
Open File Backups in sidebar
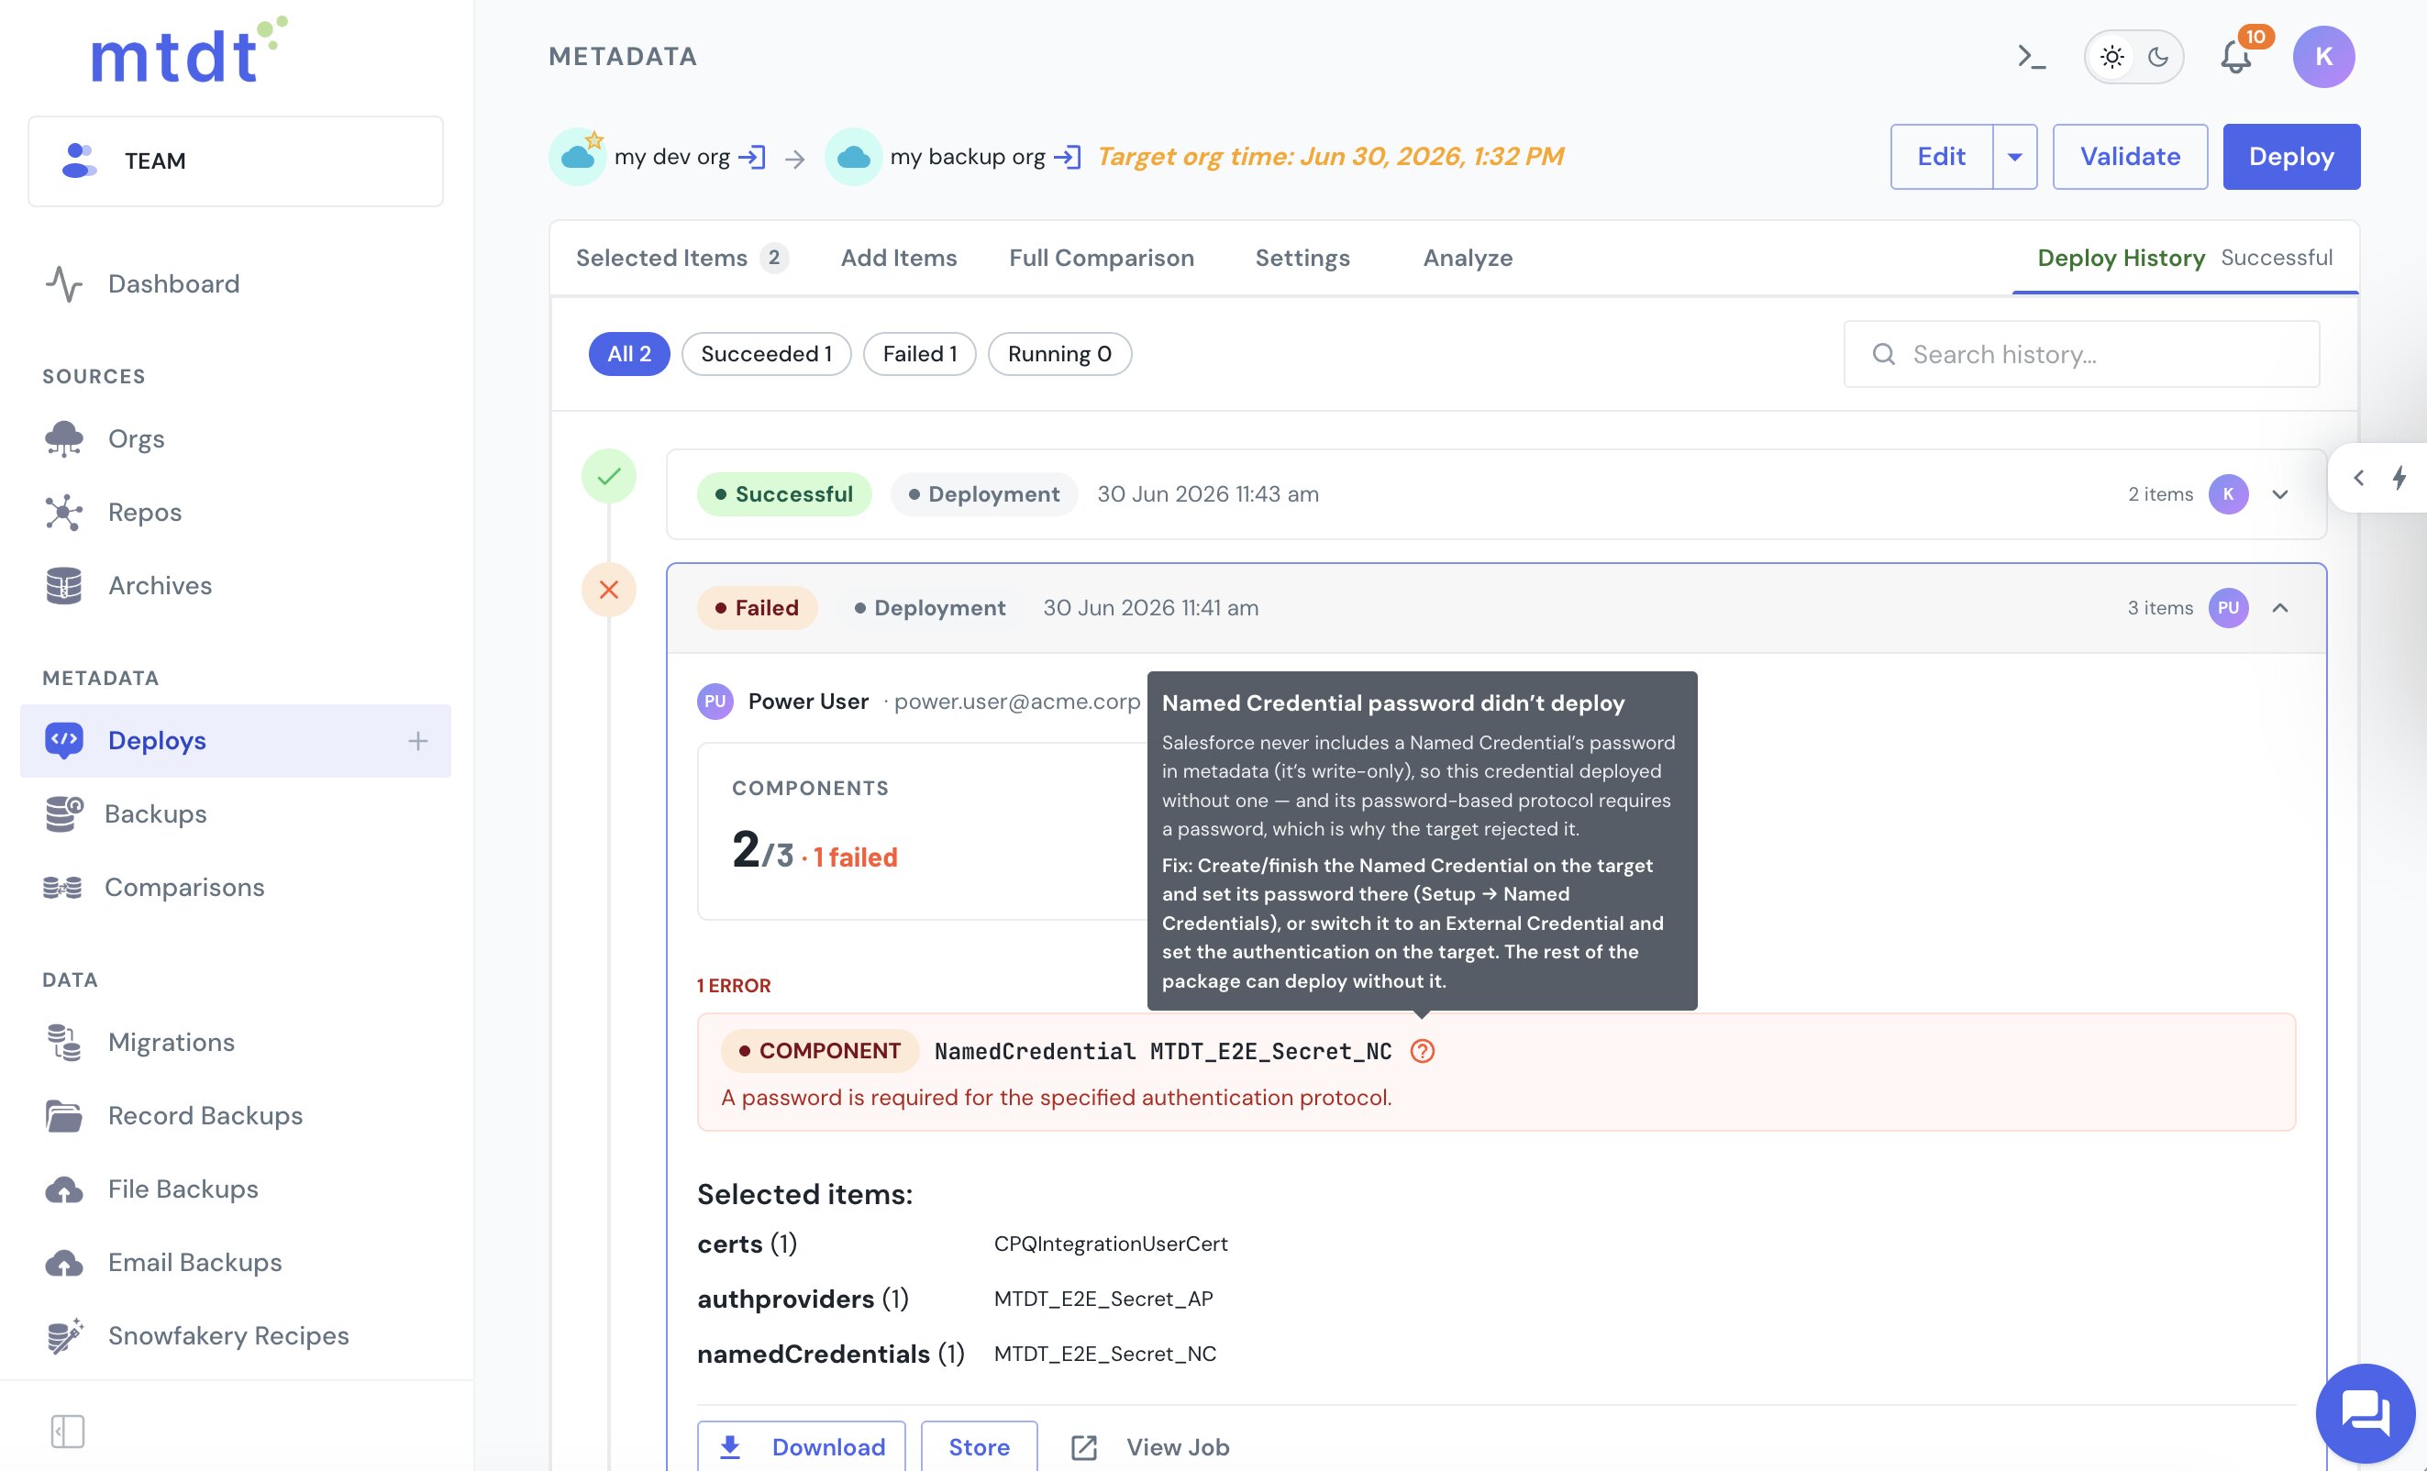coord(236,1189)
